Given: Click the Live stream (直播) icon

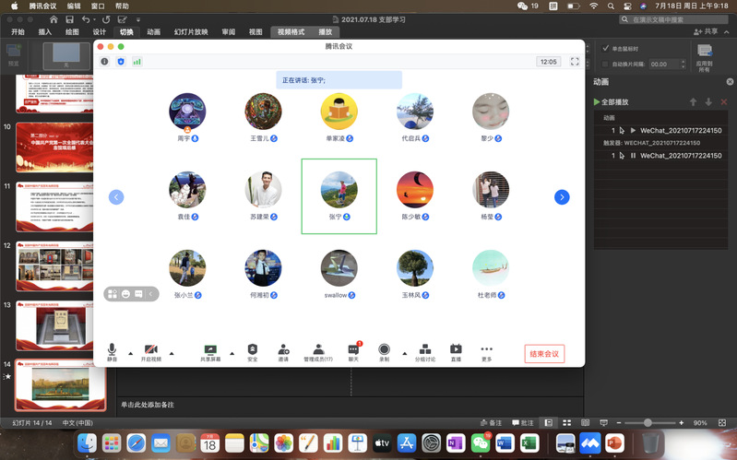Looking at the screenshot, I should click(456, 352).
